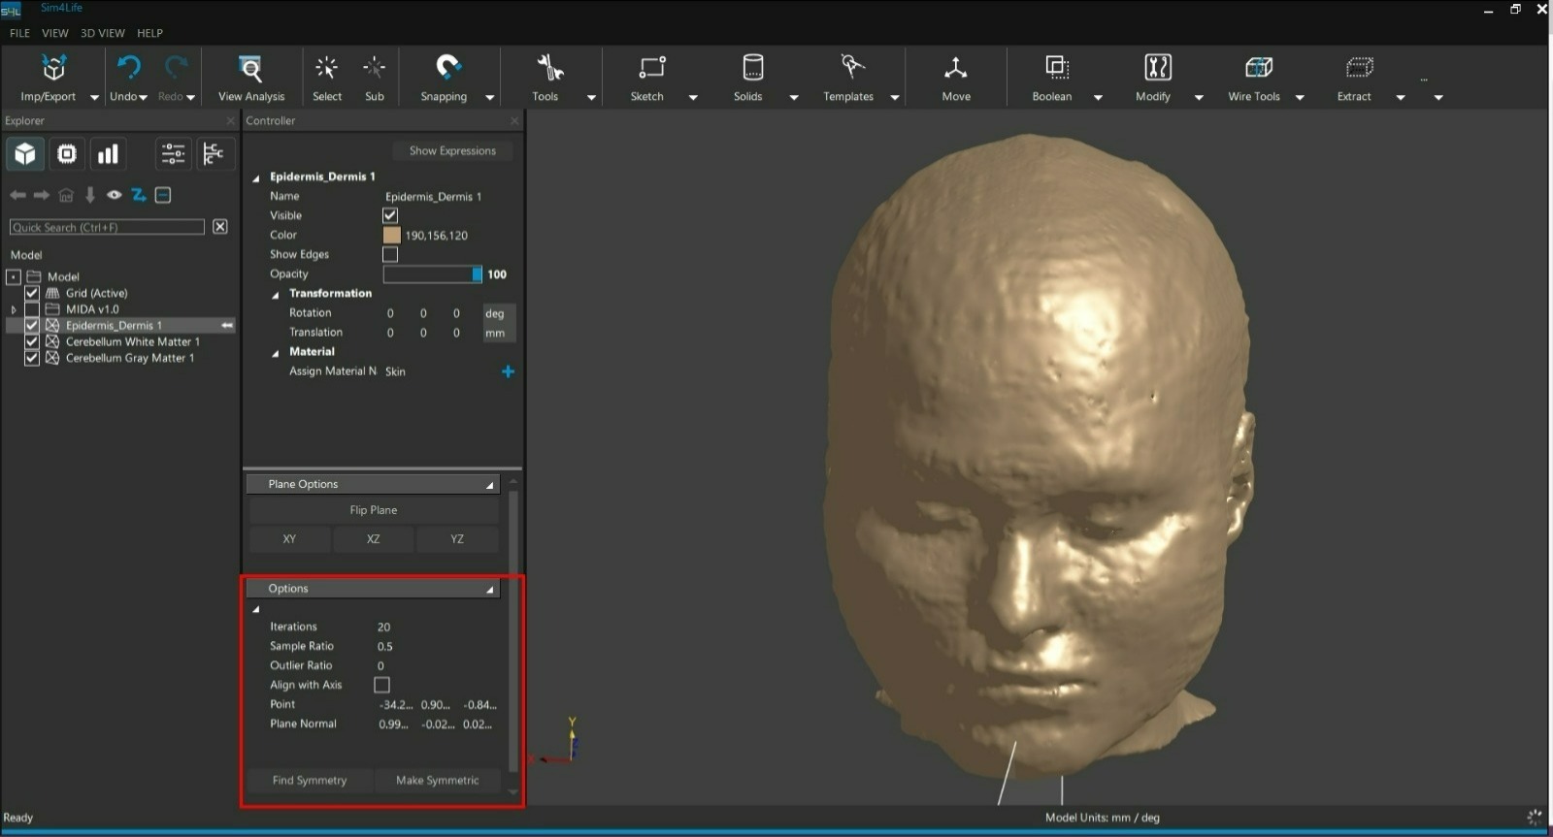Open the 3D VIEW menu
Viewport: 1553px width, 837px height.
[x=102, y=33]
